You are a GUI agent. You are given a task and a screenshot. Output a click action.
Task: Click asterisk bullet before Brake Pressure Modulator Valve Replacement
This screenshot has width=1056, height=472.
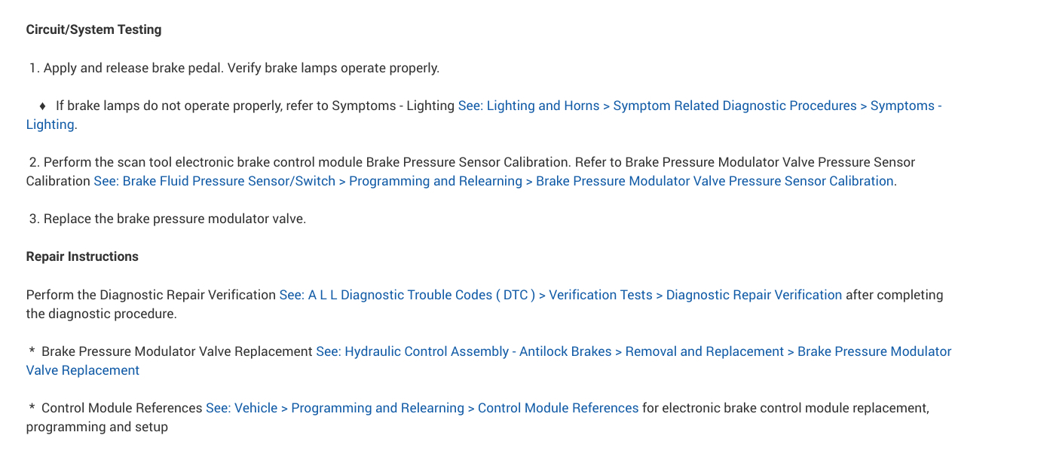tap(32, 352)
